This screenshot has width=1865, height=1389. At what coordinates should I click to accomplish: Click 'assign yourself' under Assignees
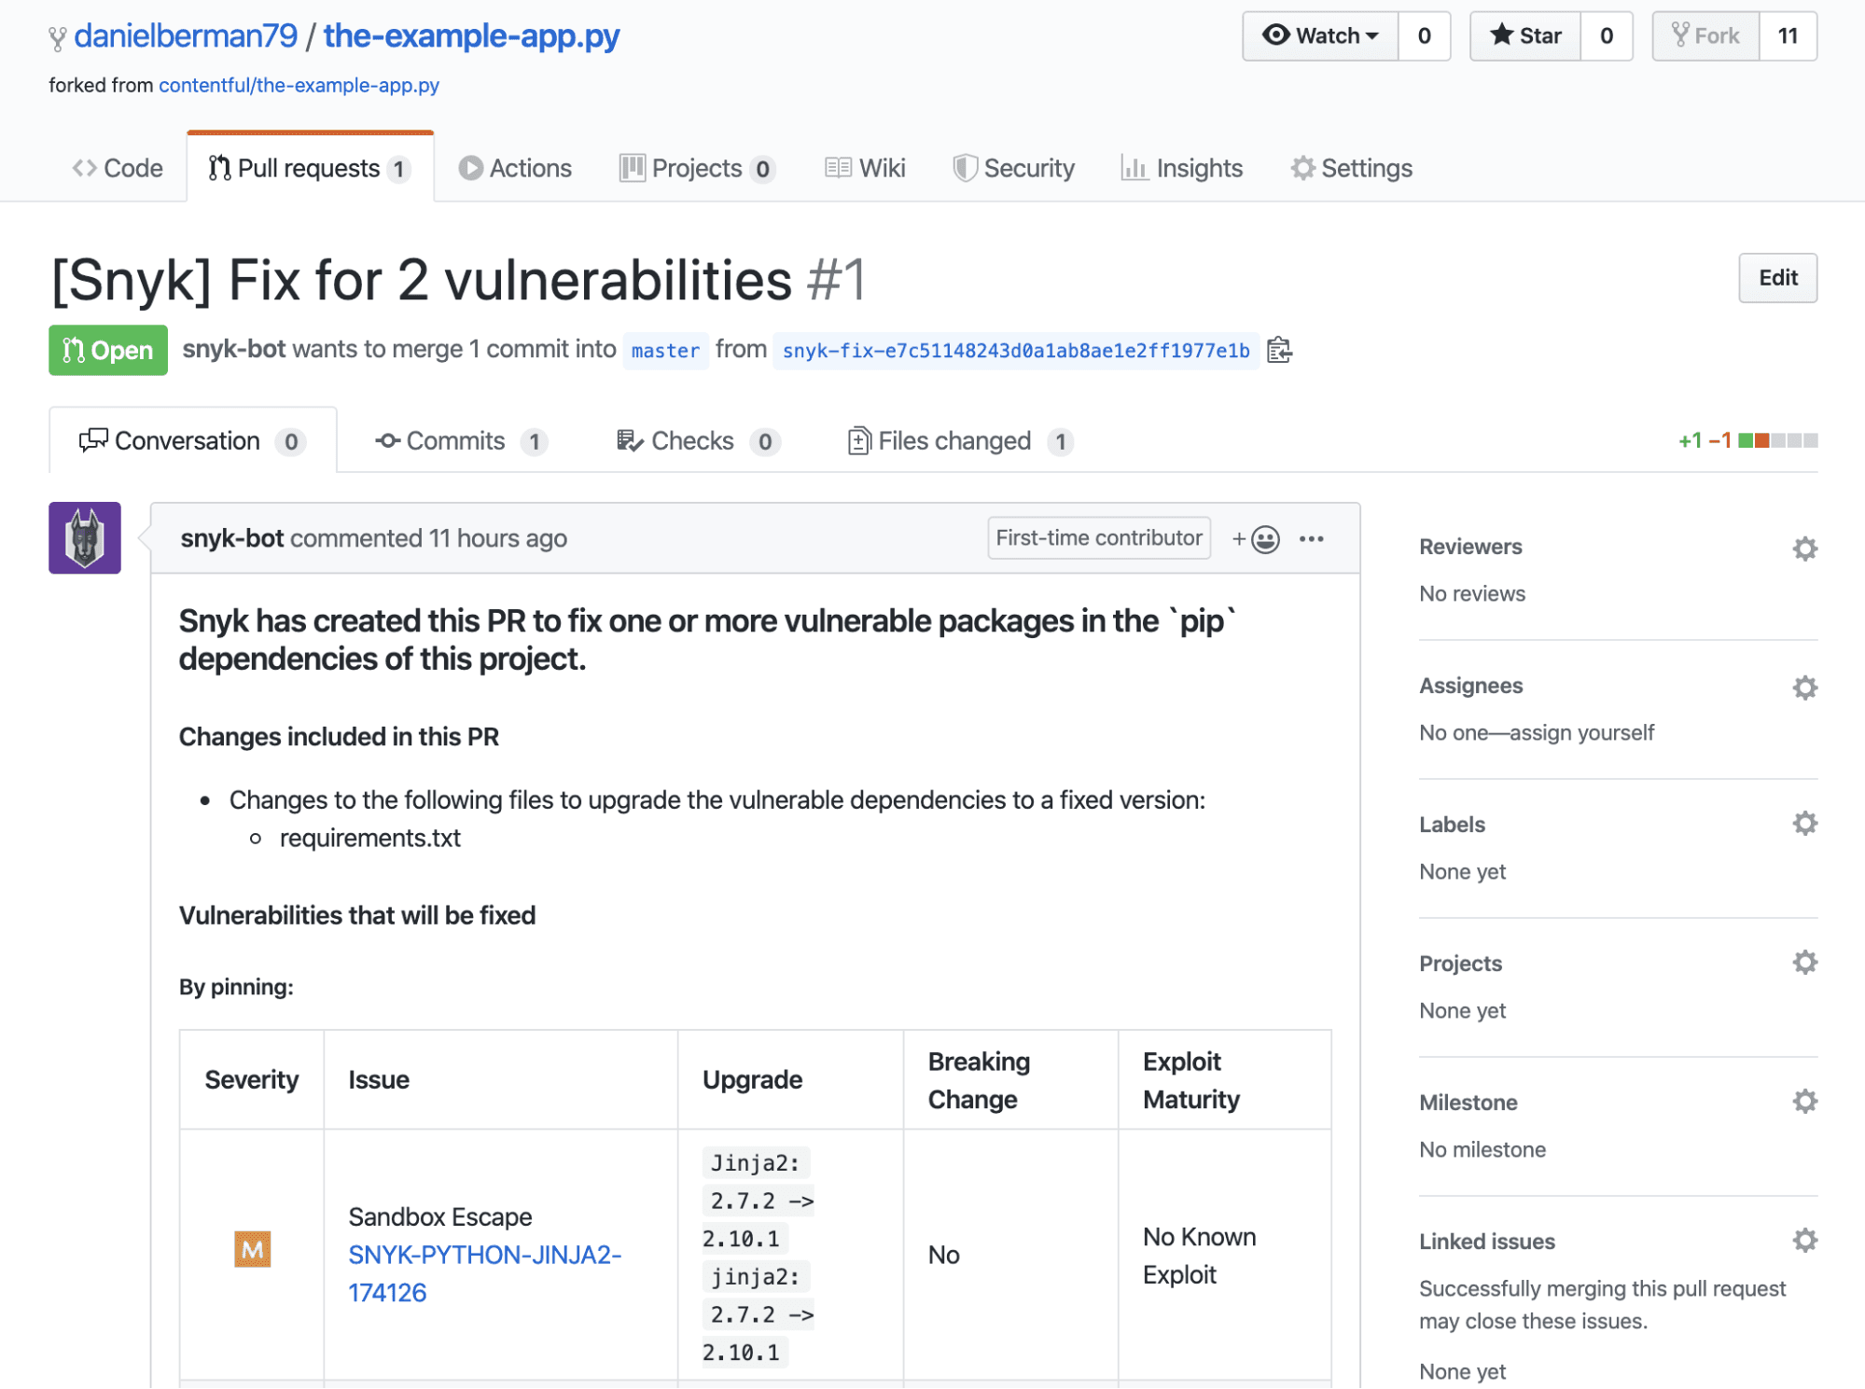1582,733
